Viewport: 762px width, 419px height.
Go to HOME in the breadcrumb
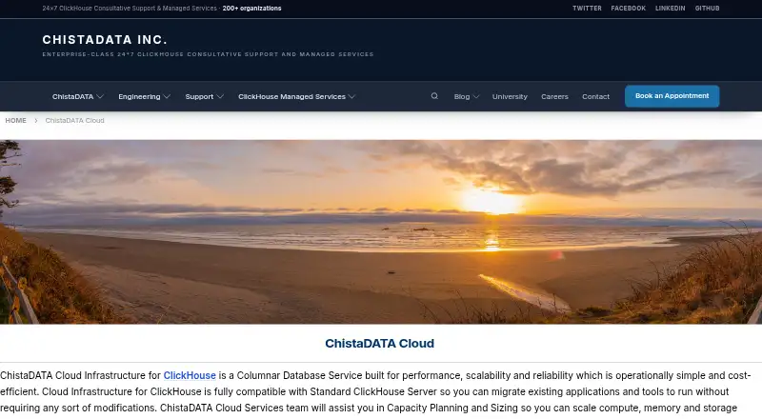pos(15,121)
